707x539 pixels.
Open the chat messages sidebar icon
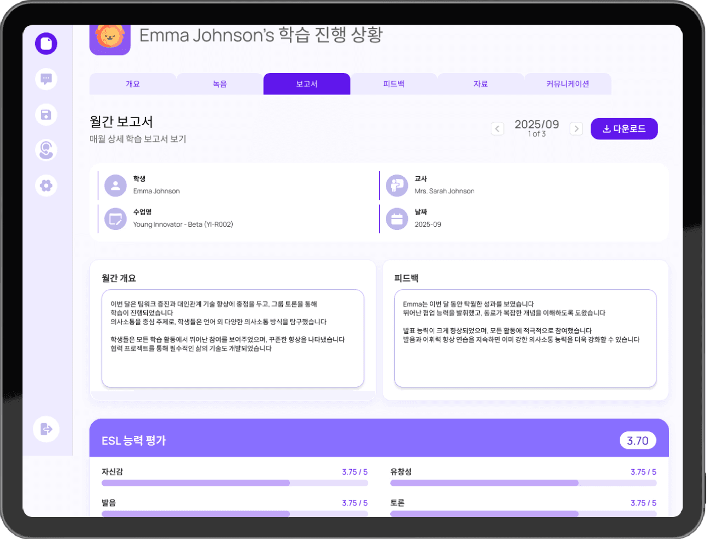click(46, 79)
